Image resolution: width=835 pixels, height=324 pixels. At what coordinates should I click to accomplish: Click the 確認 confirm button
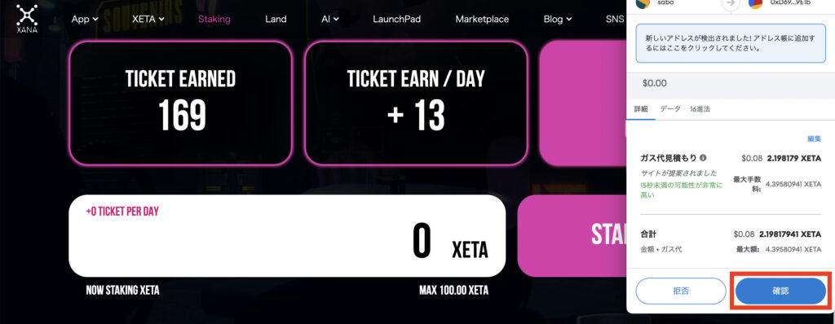[780, 291]
